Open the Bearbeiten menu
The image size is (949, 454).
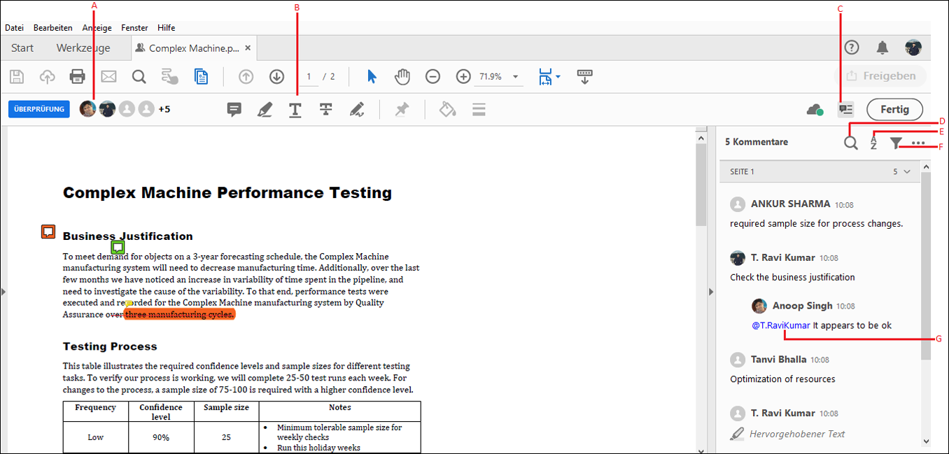tap(52, 27)
